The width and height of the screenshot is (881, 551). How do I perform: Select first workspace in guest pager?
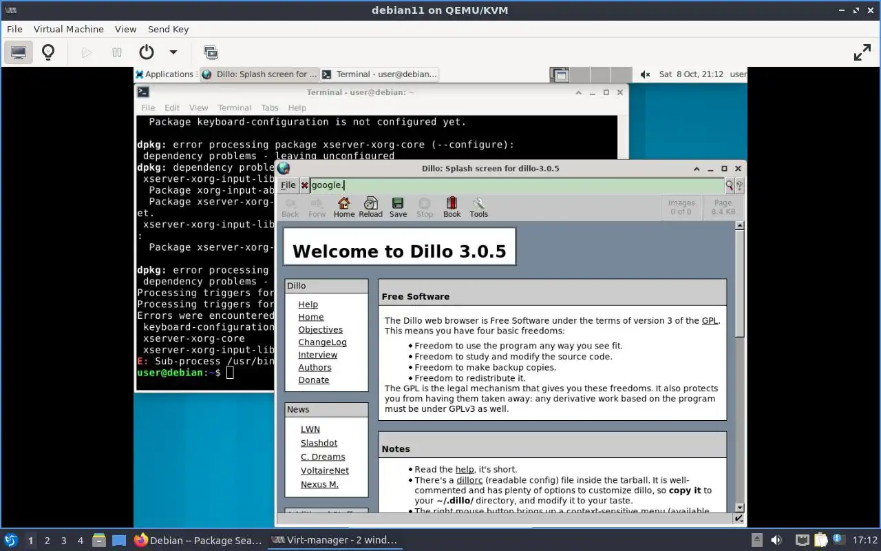pyautogui.click(x=560, y=74)
